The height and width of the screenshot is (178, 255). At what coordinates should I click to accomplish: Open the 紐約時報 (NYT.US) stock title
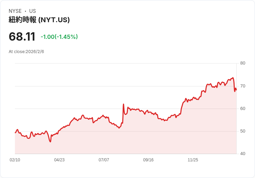(39, 20)
